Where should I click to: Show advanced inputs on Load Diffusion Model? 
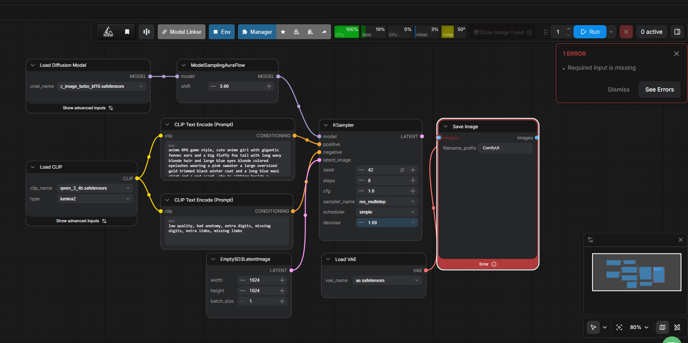pos(88,108)
